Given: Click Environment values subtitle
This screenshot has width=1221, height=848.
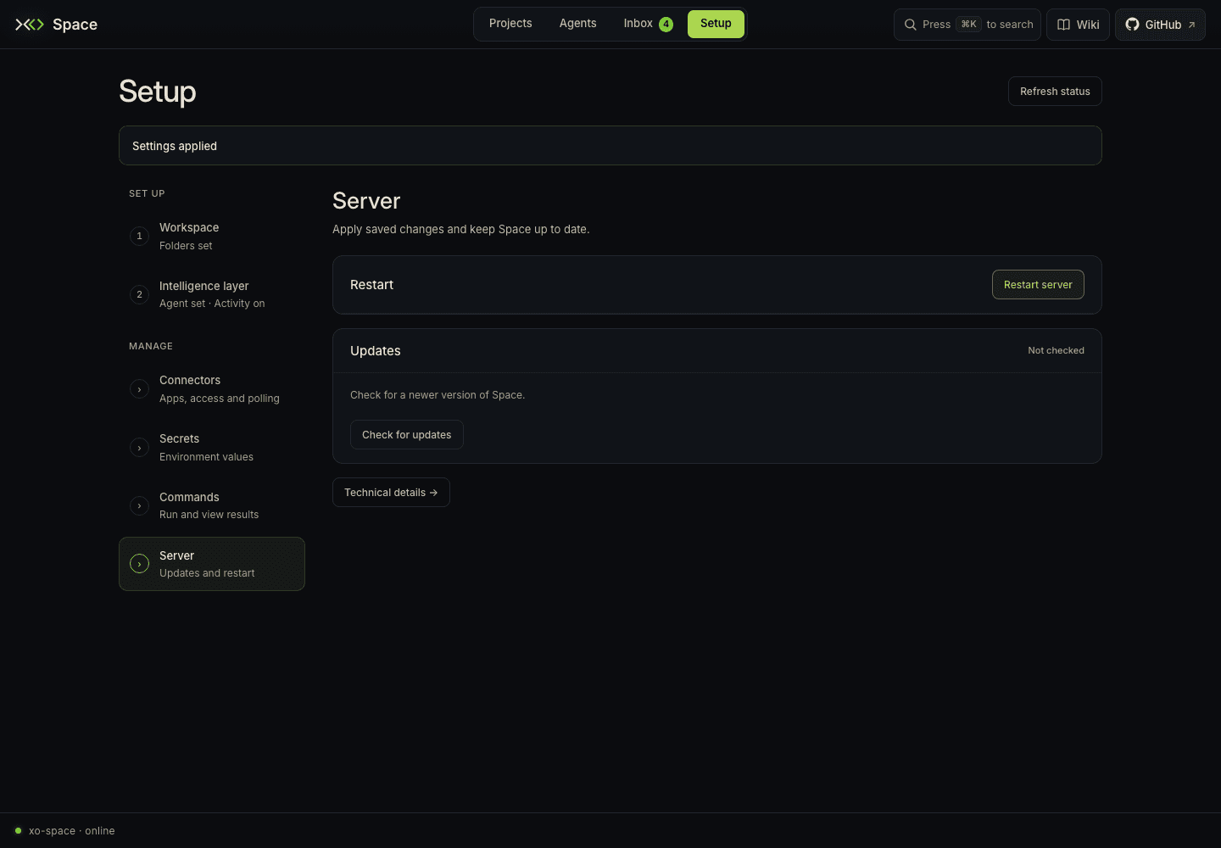Looking at the screenshot, I should pos(206,457).
